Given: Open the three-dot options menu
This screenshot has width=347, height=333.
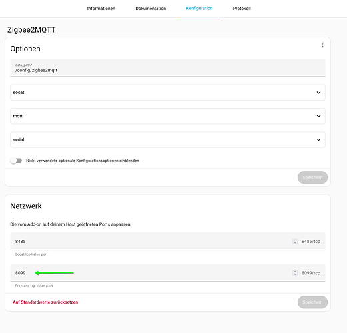Looking at the screenshot, I should 322,45.
